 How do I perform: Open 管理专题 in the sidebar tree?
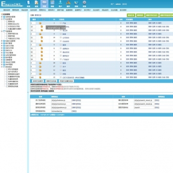[x=11, y=36]
